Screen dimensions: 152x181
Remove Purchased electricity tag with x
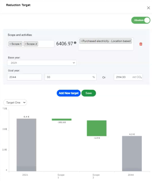(x=81, y=41)
